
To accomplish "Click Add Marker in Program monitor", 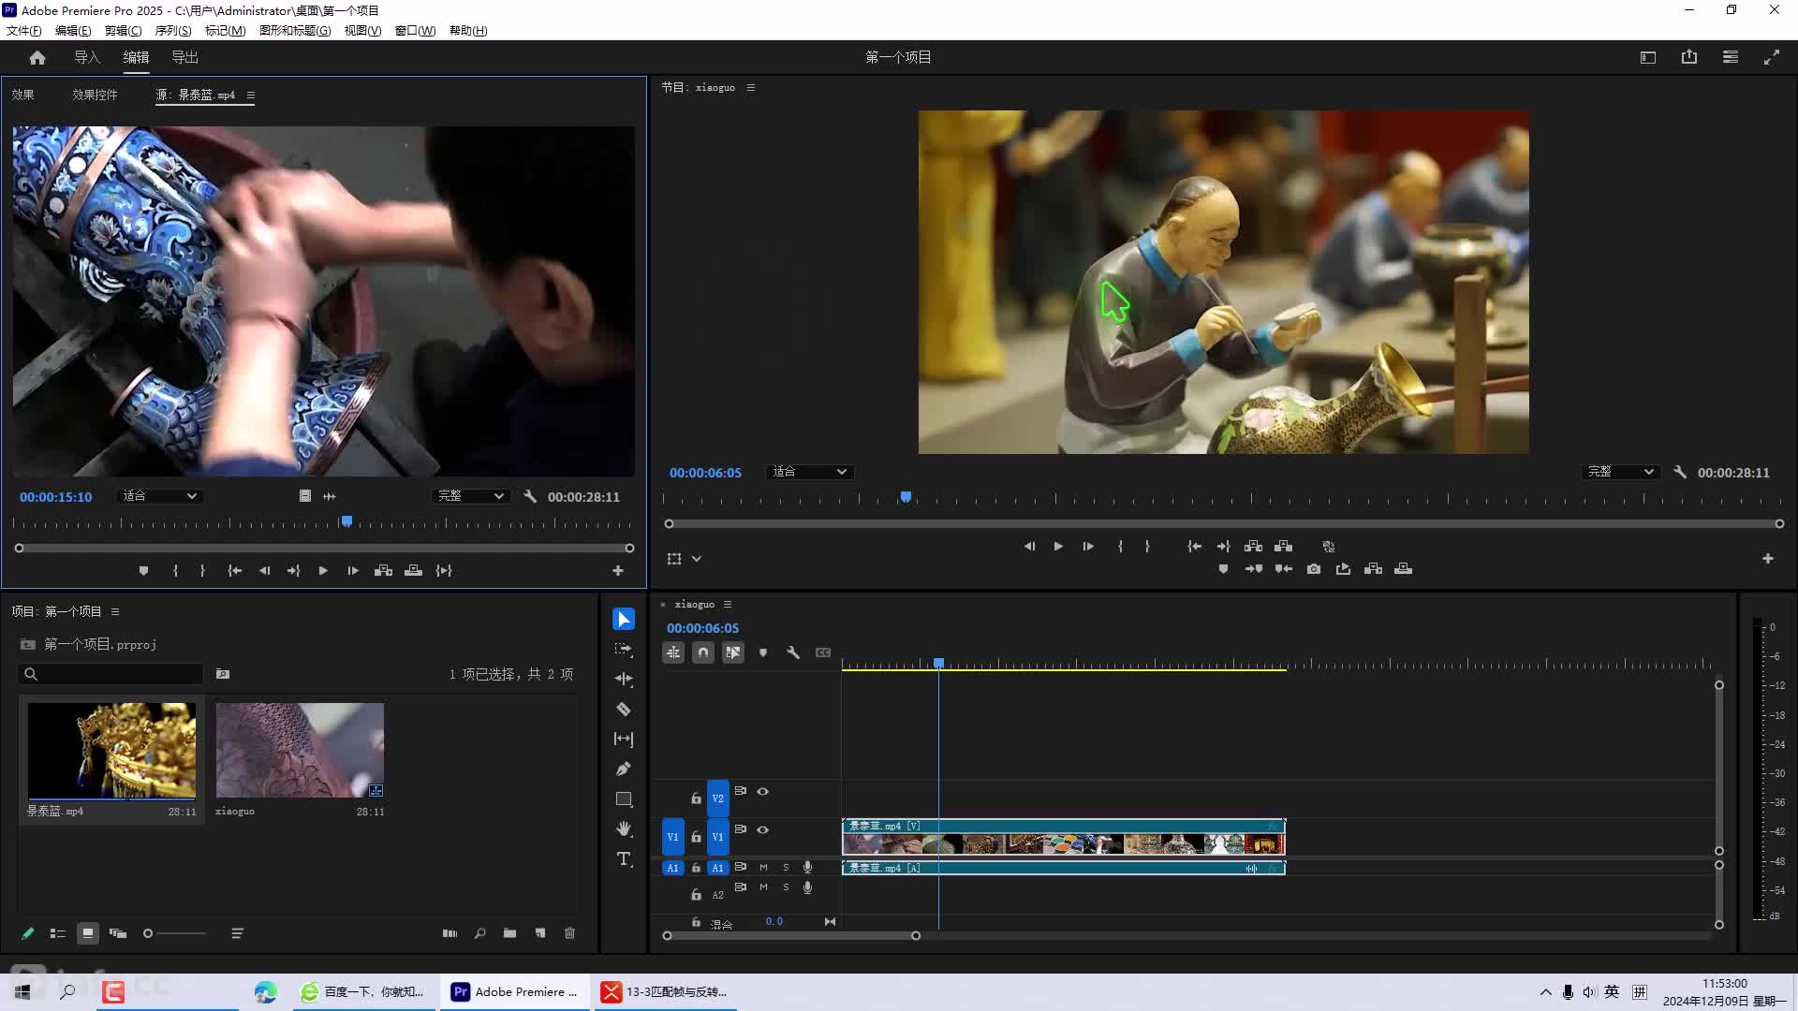I will [x=1223, y=569].
